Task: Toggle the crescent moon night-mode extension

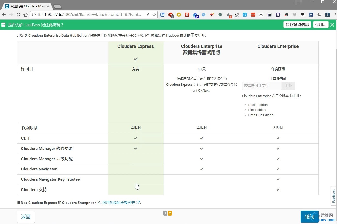Action: coord(319,15)
